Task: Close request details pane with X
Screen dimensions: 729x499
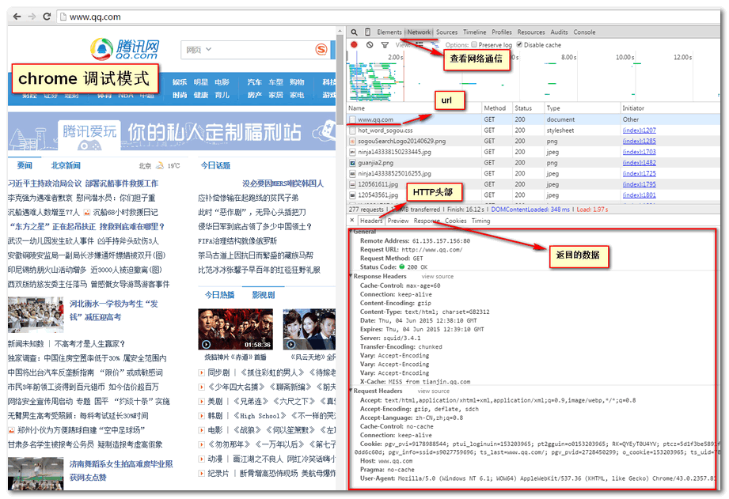Action: (x=352, y=220)
